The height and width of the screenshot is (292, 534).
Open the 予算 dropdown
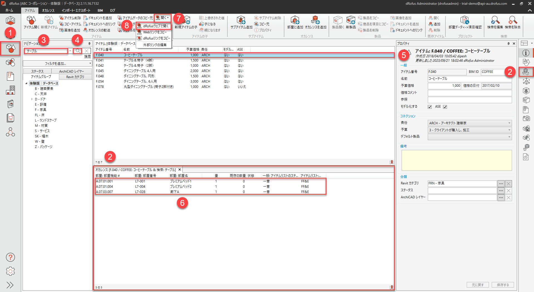click(469, 130)
